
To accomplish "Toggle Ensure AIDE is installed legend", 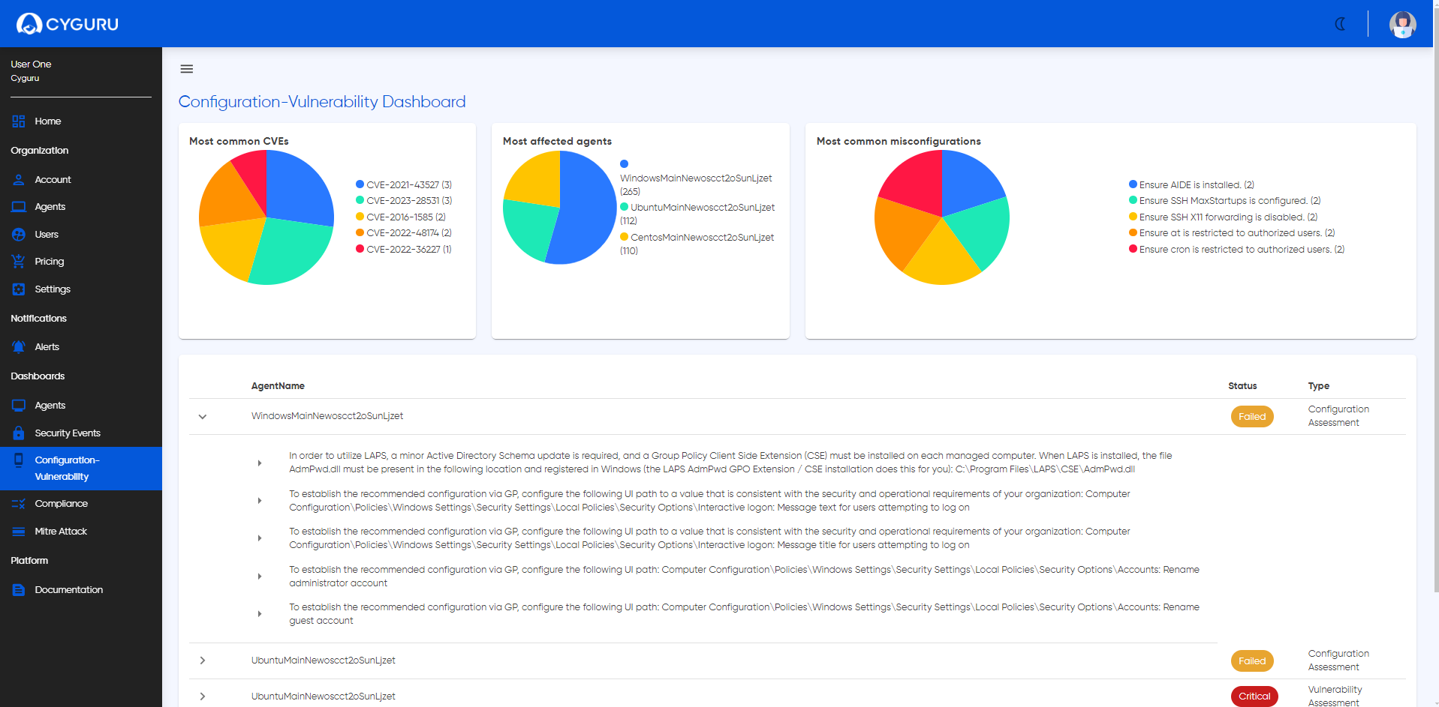I will tap(1191, 184).
